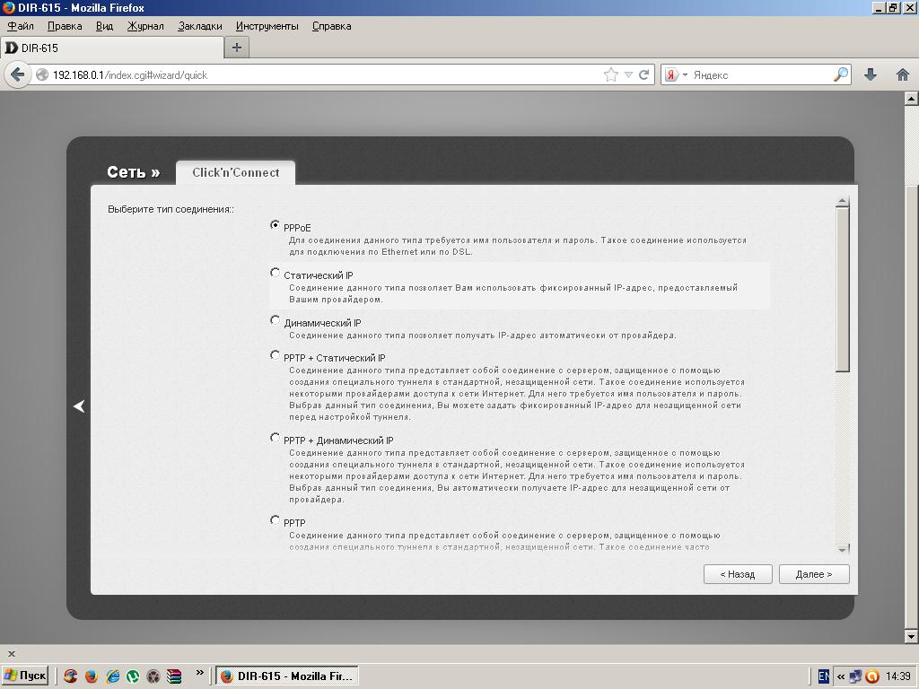This screenshot has width=919, height=689.
Task: Close the bottom bar with X
Action: tap(11, 653)
